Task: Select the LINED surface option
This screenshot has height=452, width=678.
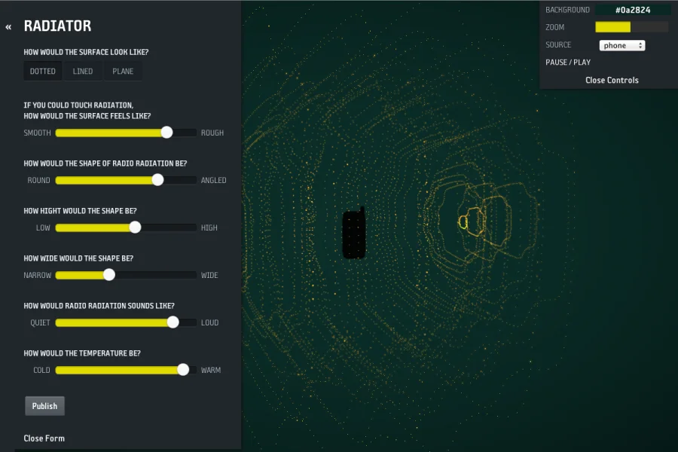Action: pyautogui.click(x=83, y=72)
